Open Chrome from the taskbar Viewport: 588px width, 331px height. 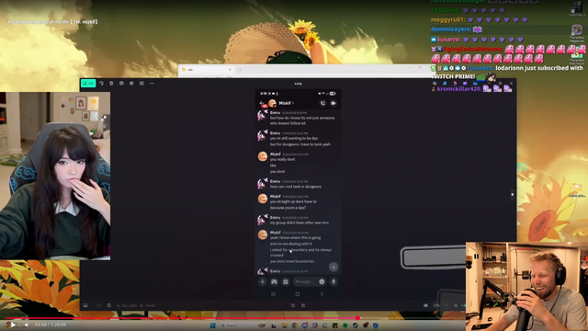(x=295, y=325)
